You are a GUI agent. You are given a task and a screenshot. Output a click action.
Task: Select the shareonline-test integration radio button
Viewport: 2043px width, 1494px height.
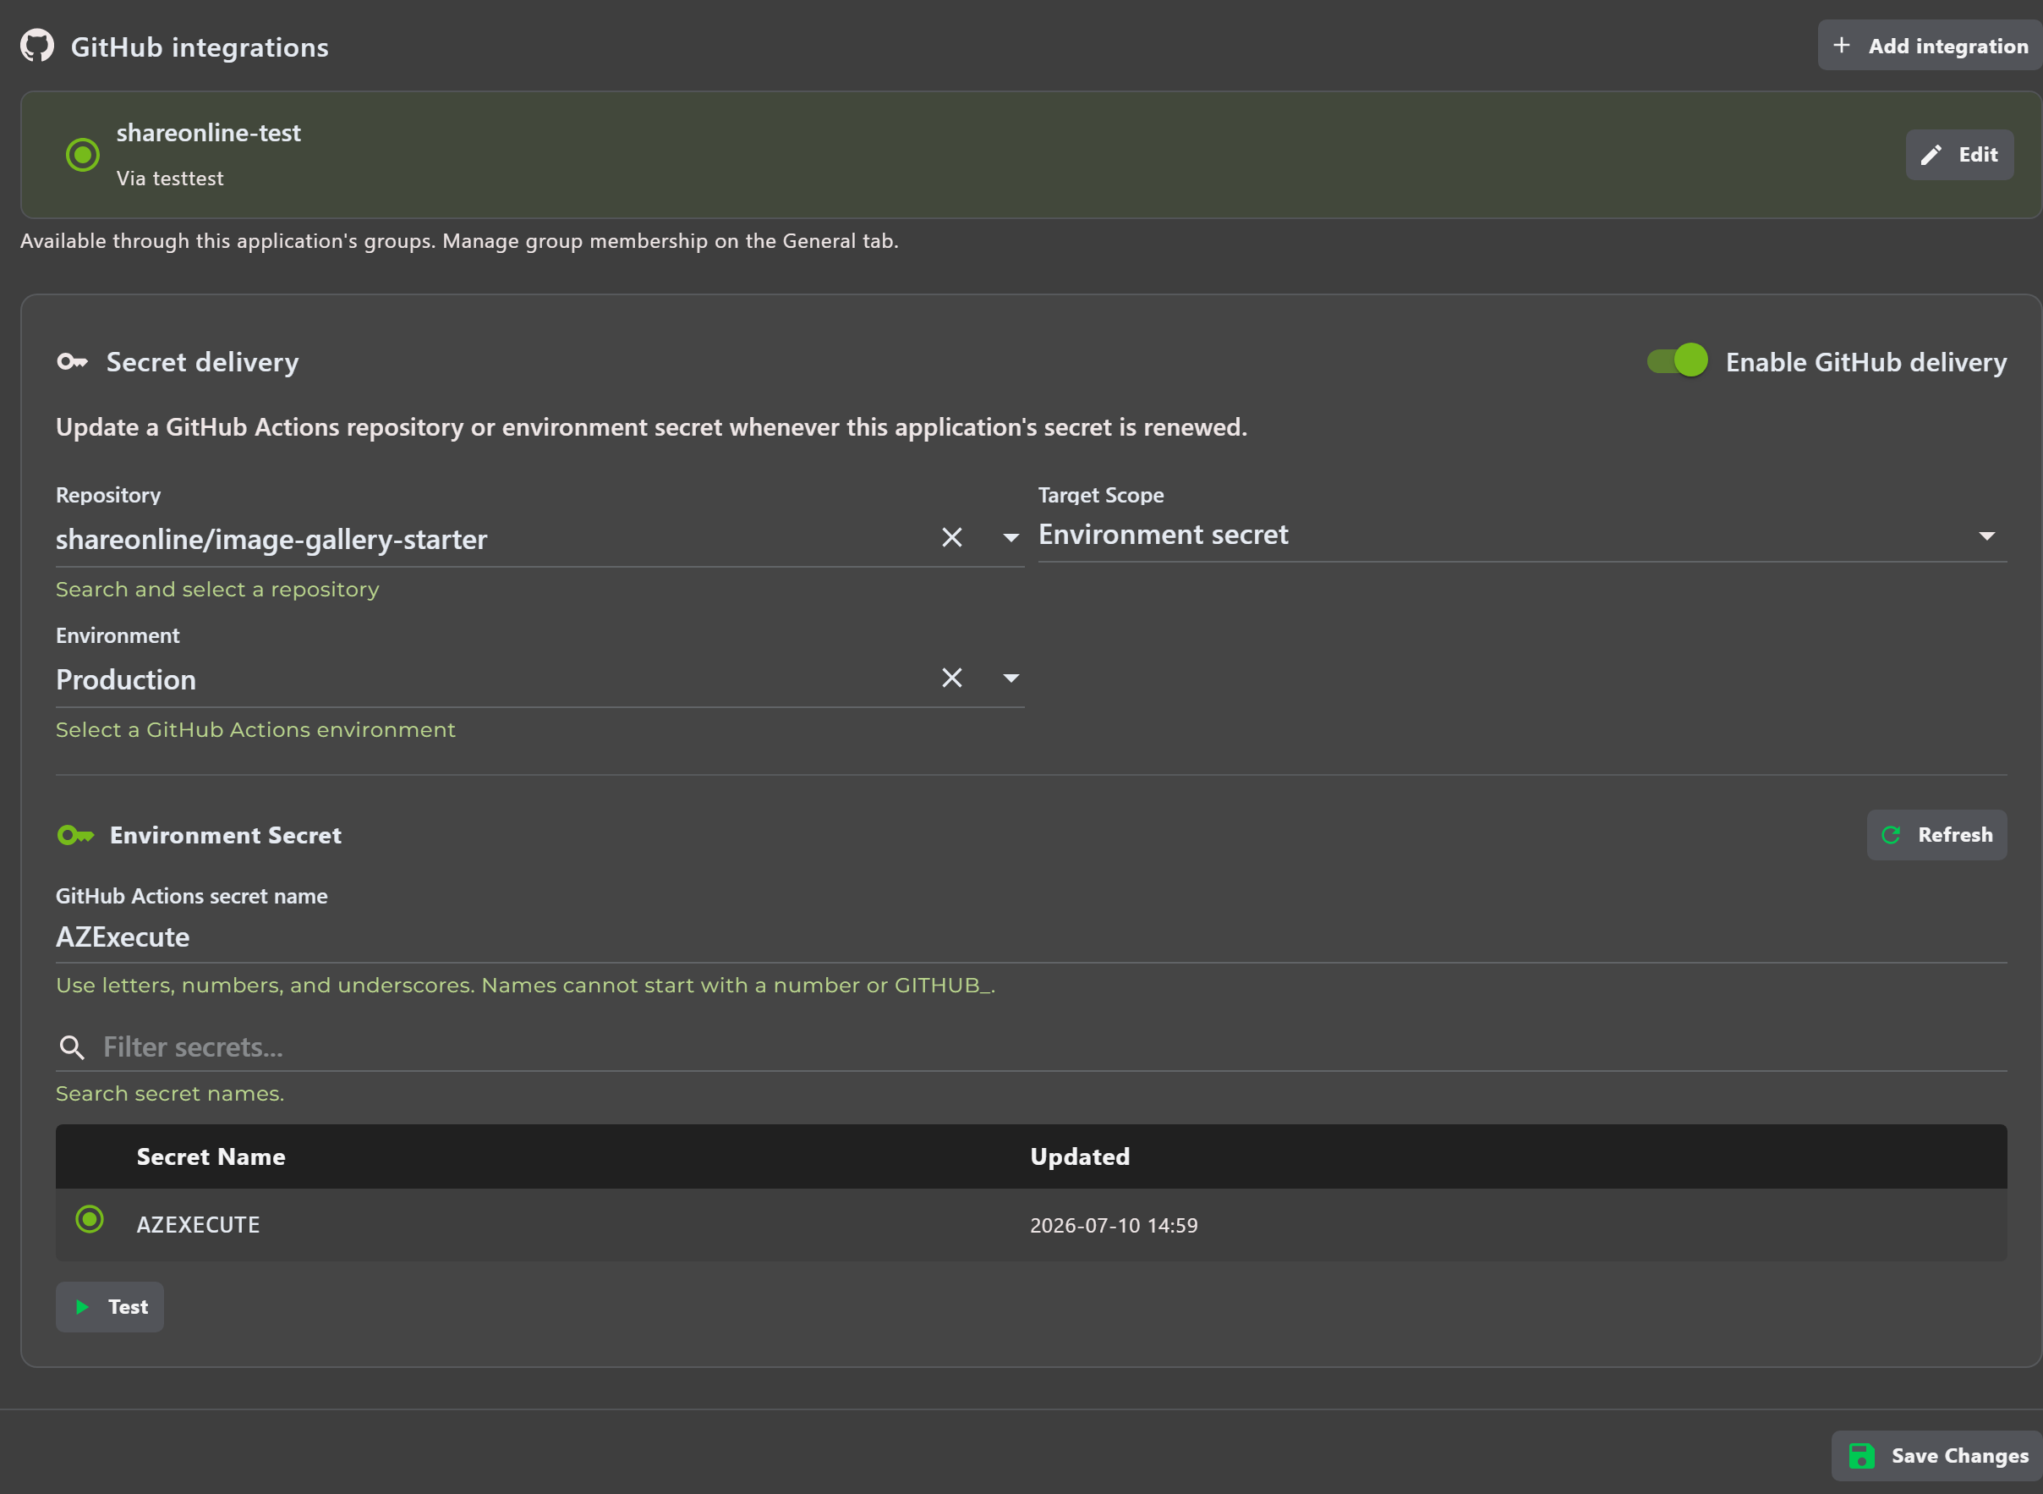pyautogui.click(x=82, y=155)
